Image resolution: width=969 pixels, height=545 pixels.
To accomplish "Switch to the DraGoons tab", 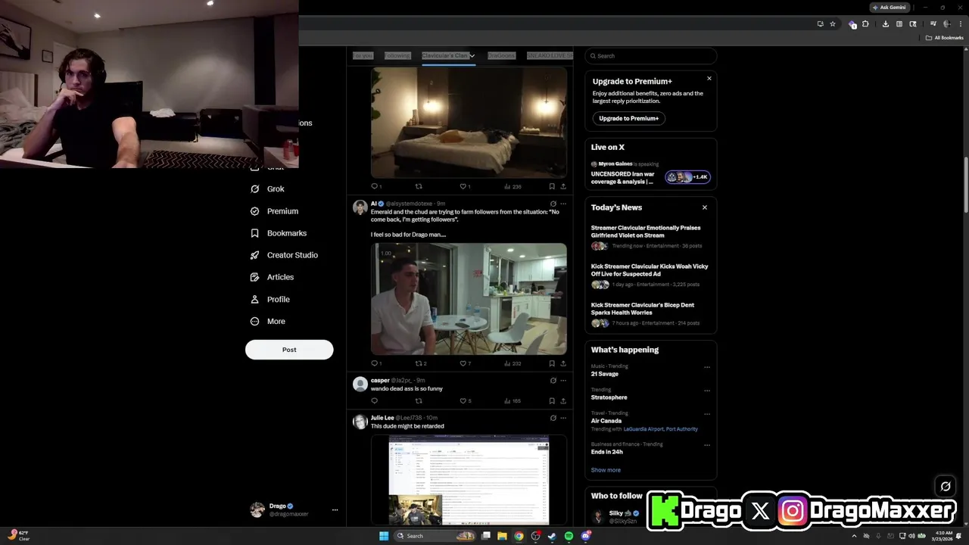I will coord(501,56).
